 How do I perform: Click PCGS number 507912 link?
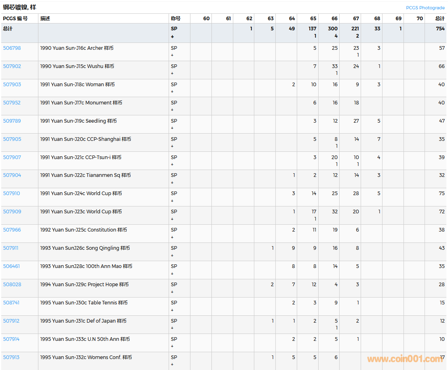11,321
